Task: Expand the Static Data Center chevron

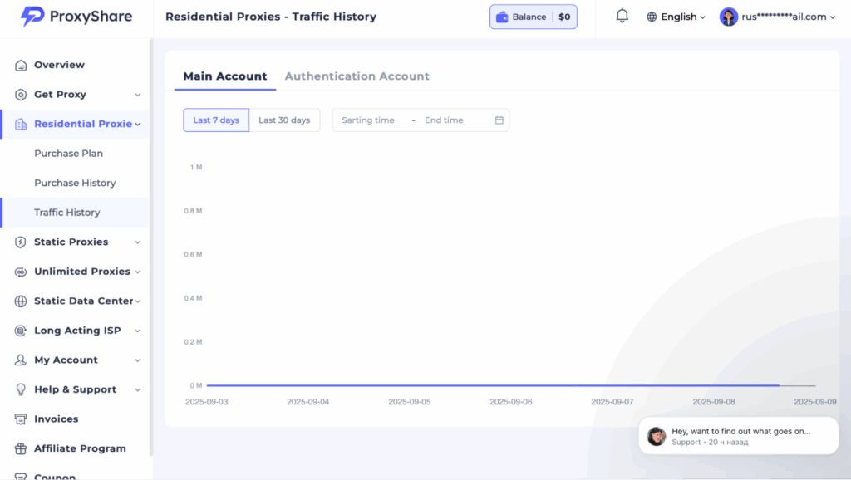Action: [x=138, y=301]
